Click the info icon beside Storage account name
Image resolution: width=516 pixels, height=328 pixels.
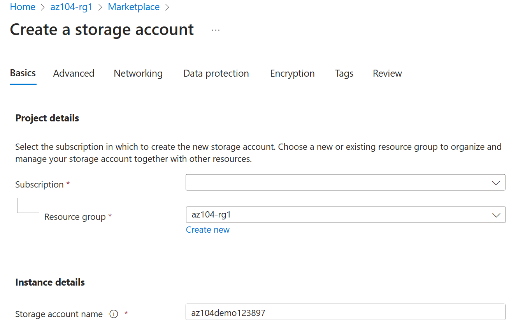(x=113, y=314)
